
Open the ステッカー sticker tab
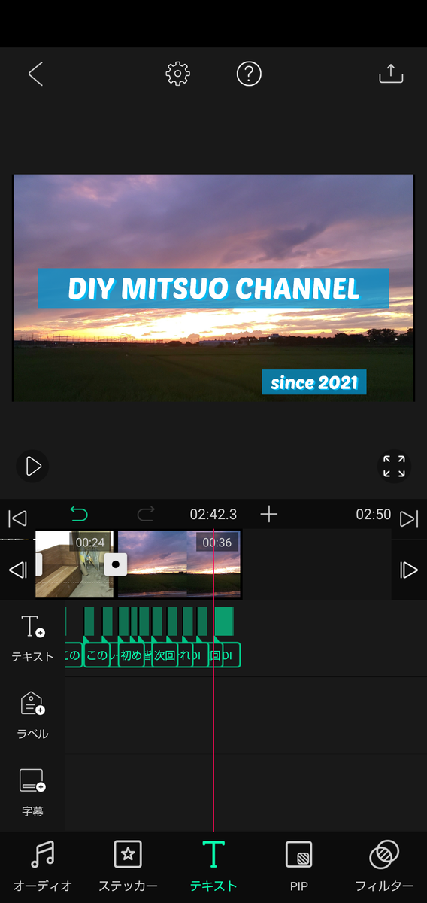pyautogui.click(x=128, y=865)
